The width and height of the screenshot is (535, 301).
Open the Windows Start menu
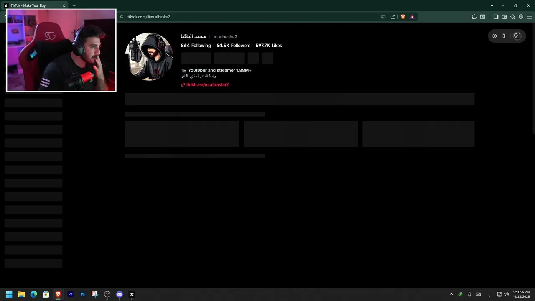pyautogui.click(x=9, y=294)
